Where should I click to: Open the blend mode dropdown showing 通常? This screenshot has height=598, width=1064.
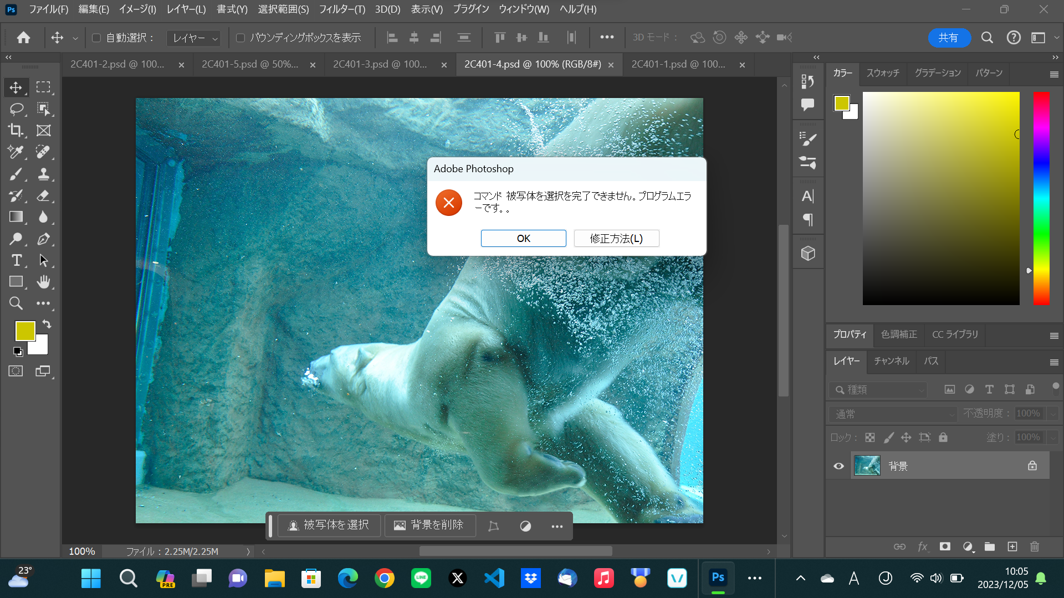892,414
